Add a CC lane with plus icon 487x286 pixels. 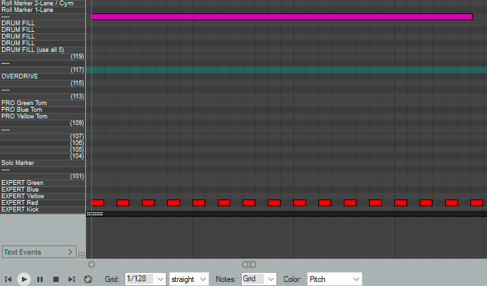click(81, 255)
